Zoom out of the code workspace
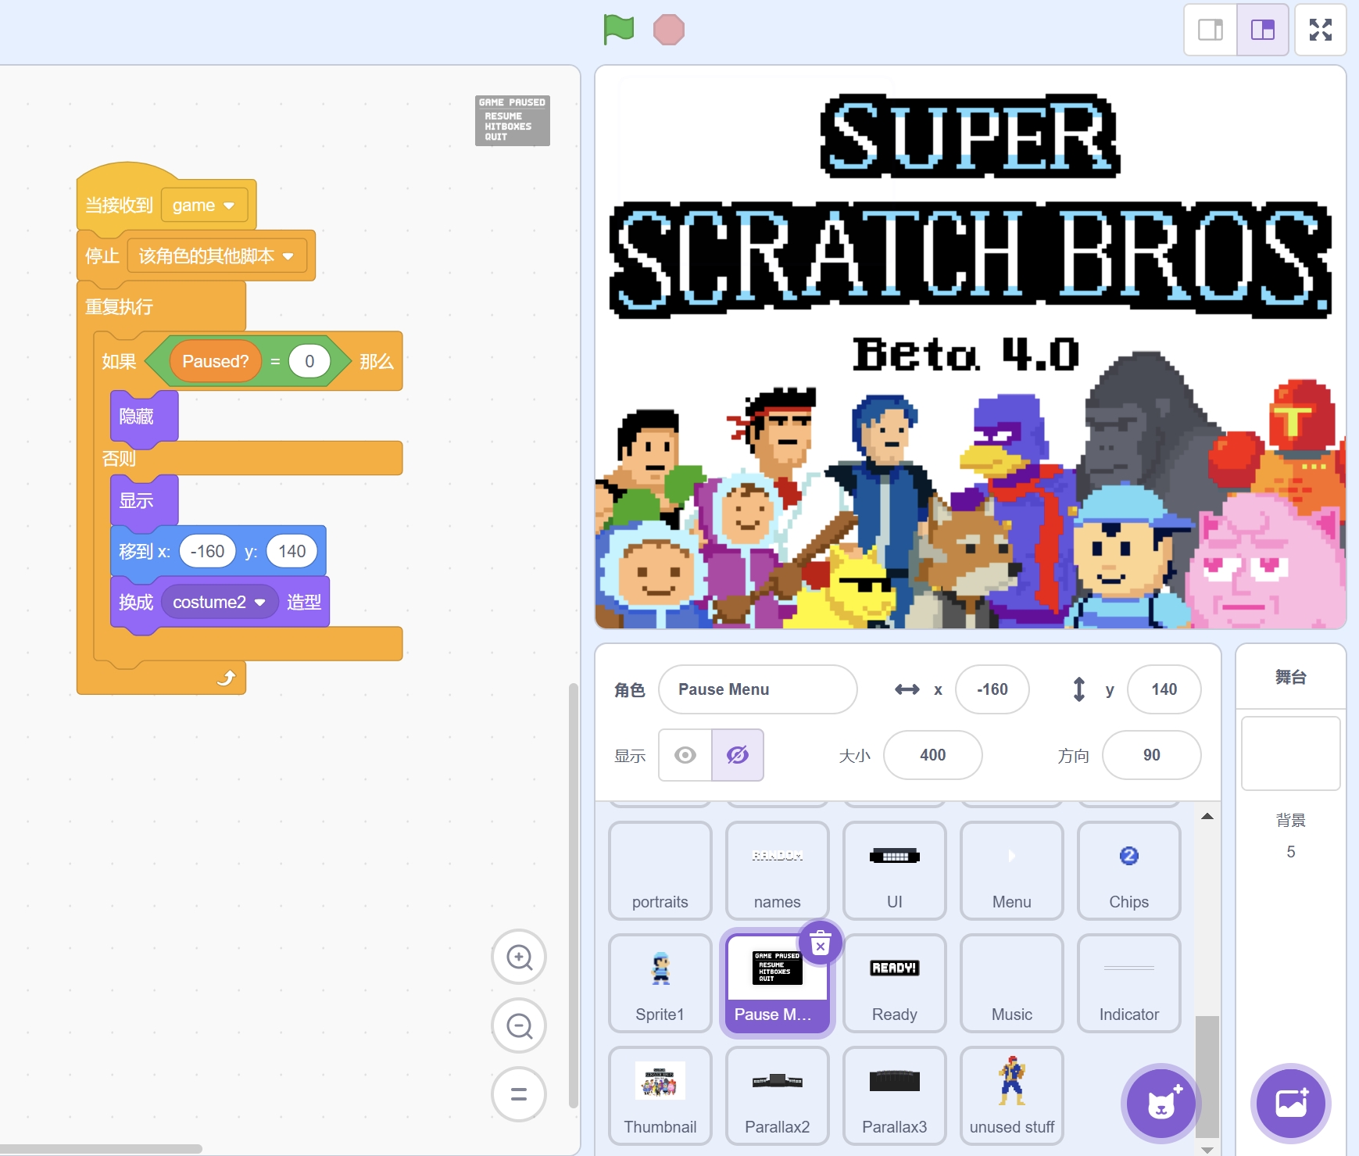The height and width of the screenshot is (1156, 1359). [x=519, y=1025]
